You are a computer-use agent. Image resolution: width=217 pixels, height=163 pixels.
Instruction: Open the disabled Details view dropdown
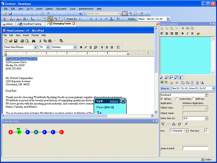(x=119, y=14)
